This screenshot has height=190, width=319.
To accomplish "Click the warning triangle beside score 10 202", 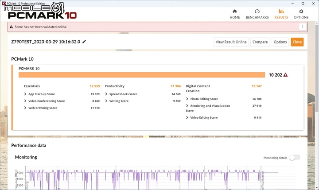I will [x=285, y=75].
